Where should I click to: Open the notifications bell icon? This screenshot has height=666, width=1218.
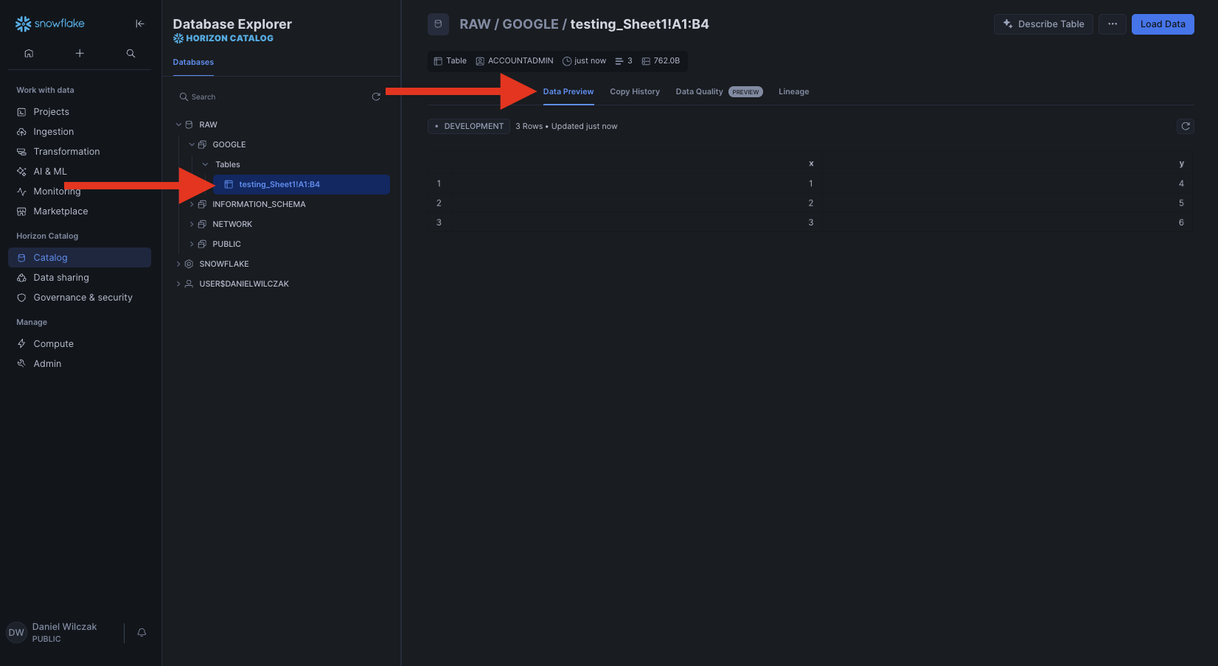(142, 632)
